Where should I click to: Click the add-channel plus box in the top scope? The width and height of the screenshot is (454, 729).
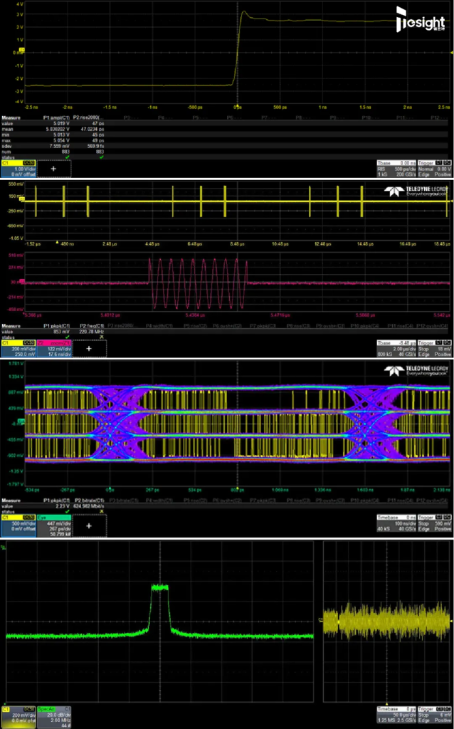point(54,168)
